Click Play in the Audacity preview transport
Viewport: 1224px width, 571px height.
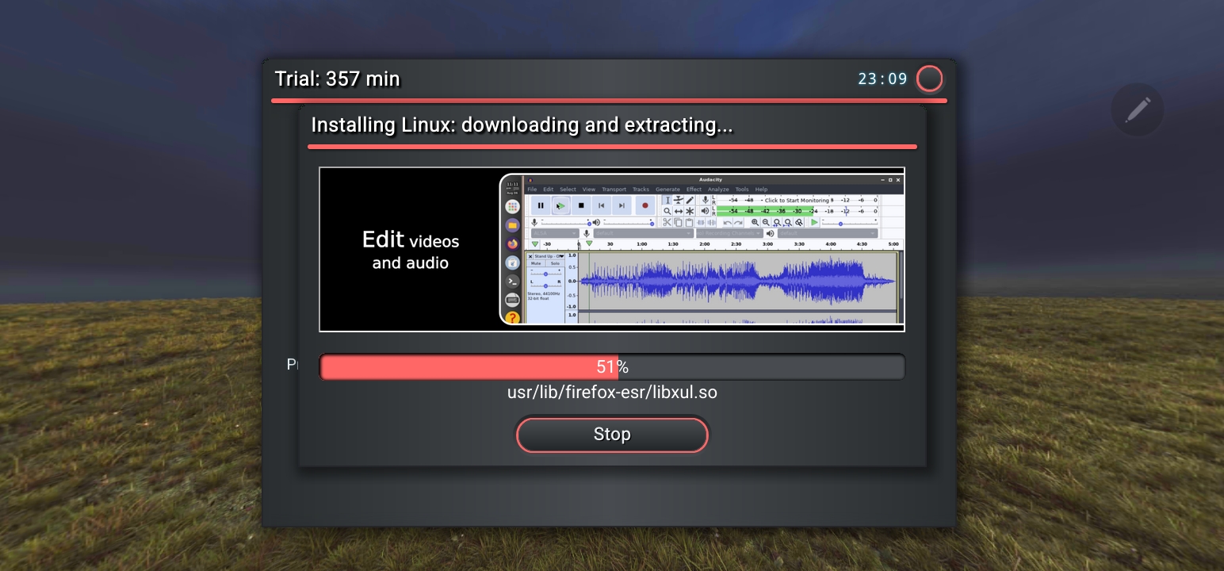tap(560, 205)
